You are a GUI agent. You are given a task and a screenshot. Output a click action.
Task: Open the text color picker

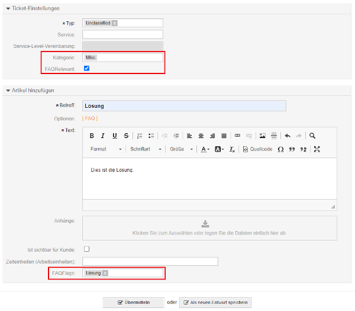click(205, 149)
